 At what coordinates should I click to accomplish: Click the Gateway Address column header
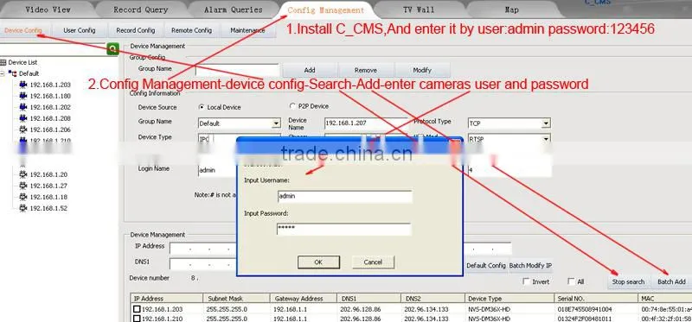[304, 298]
